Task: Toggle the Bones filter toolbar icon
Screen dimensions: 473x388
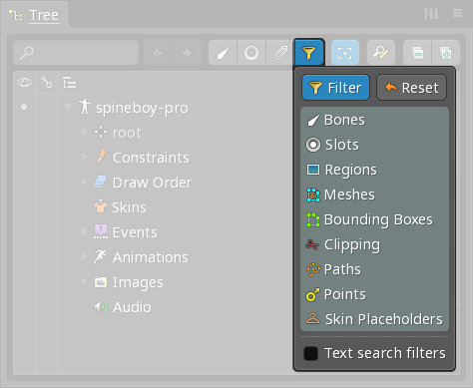Action: 223,53
